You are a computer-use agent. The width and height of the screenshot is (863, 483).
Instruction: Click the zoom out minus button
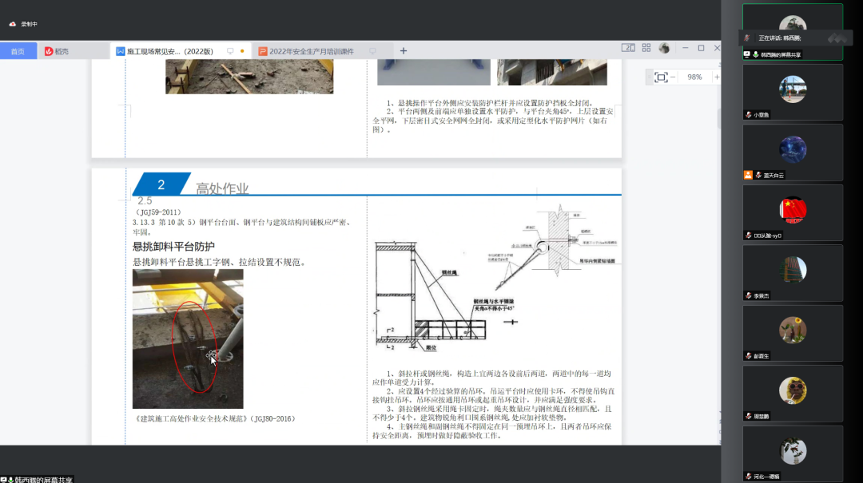click(x=673, y=77)
